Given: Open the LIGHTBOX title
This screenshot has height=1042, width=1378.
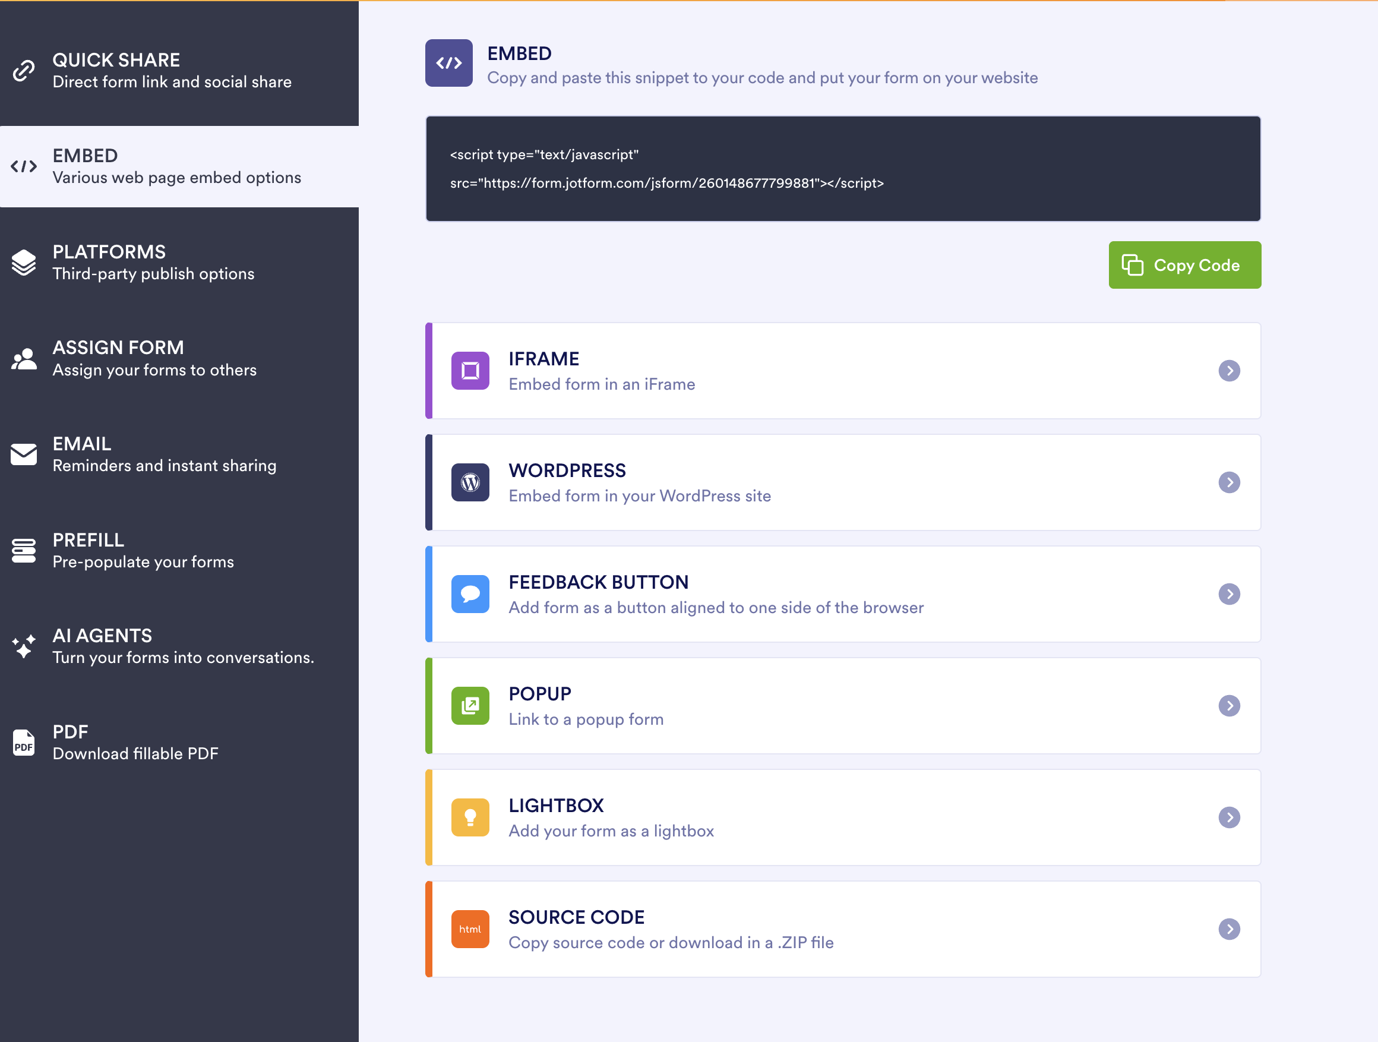Looking at the screenshot, I should 556,805.
